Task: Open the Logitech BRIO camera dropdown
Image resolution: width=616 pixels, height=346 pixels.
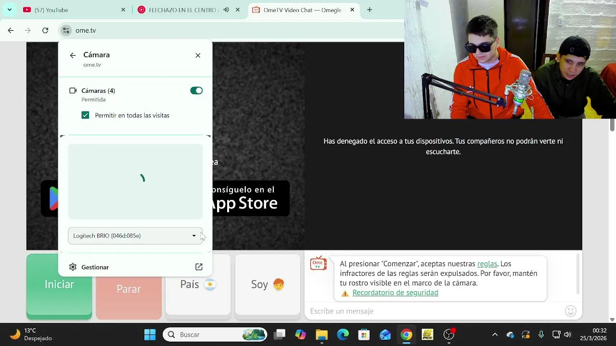Action: (135, 236)
